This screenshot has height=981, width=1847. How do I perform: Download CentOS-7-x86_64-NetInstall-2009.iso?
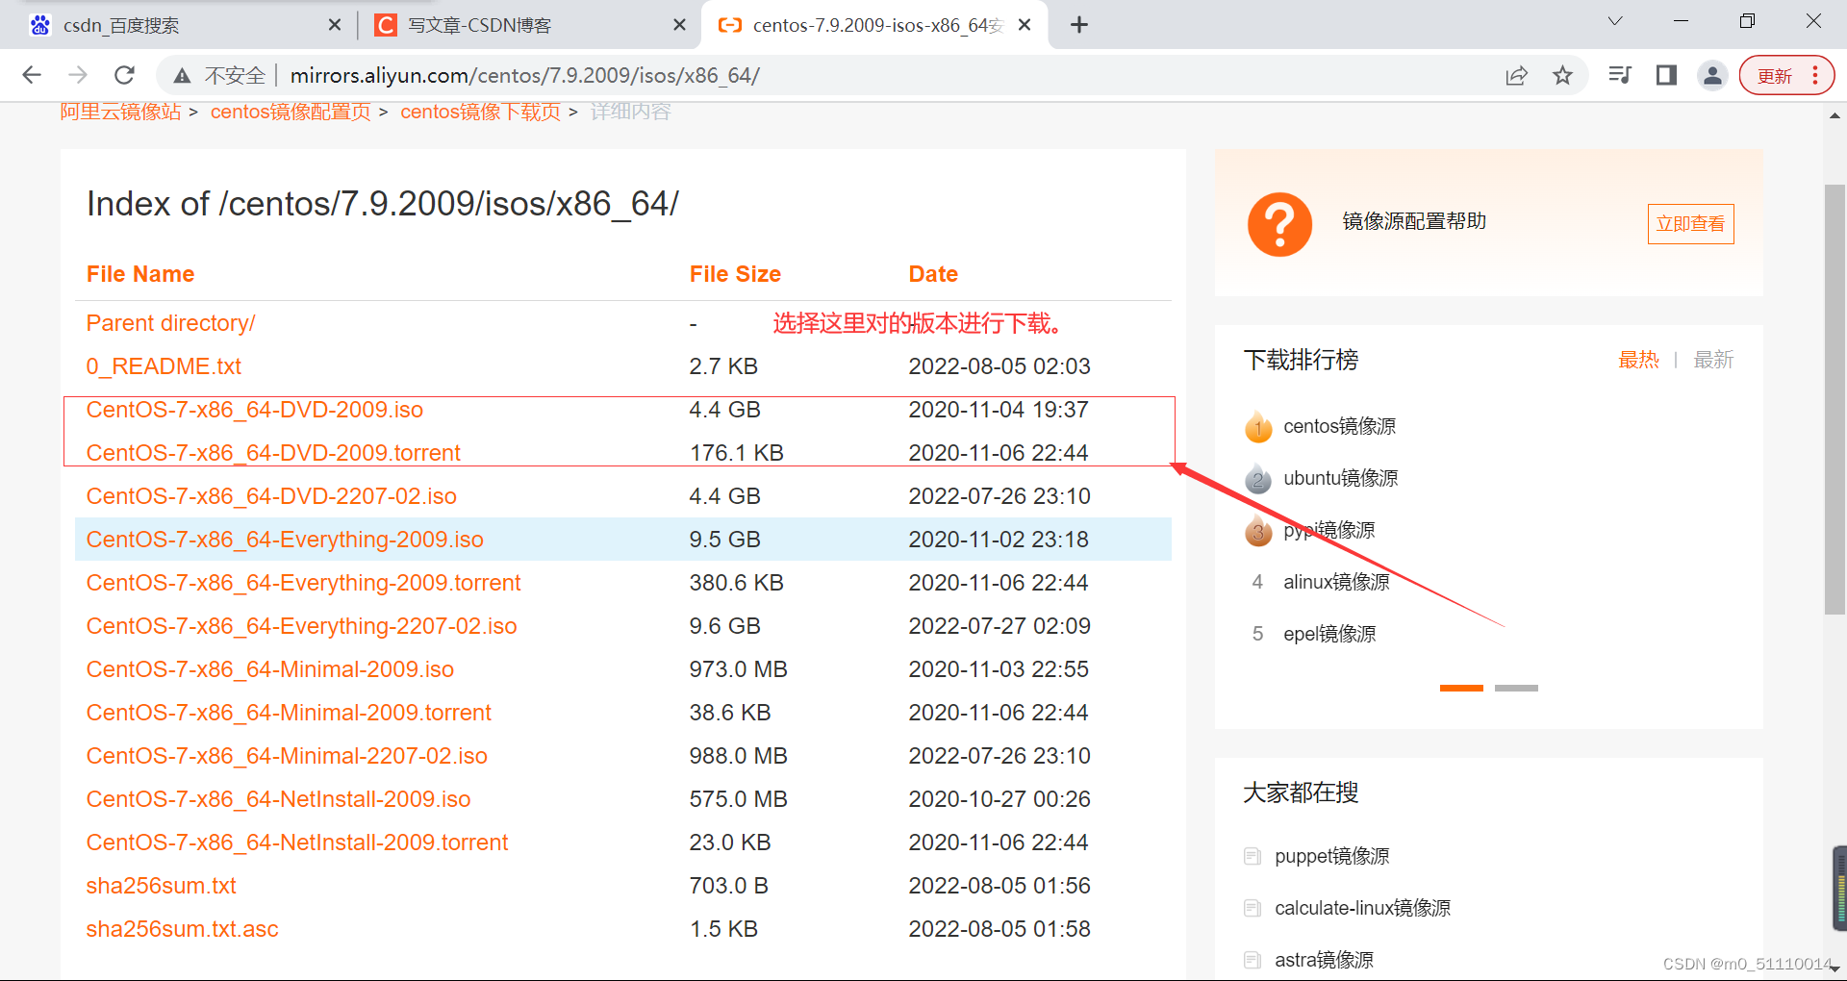click(x=278, y=799)
